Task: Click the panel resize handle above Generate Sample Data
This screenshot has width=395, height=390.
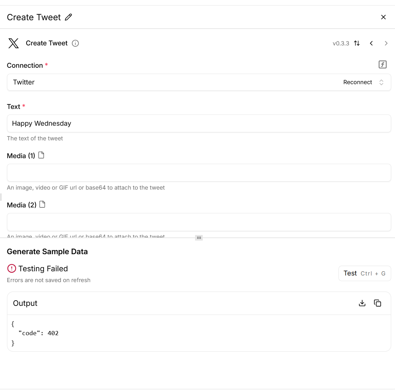Action: pyautogui.click(x=199, y=238)
